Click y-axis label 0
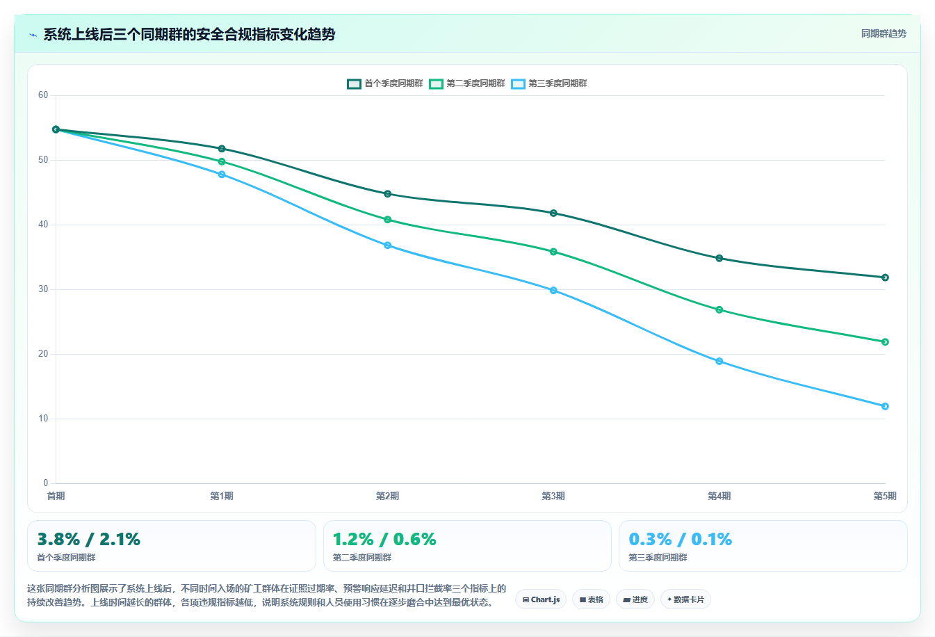 tap(46, 483)
